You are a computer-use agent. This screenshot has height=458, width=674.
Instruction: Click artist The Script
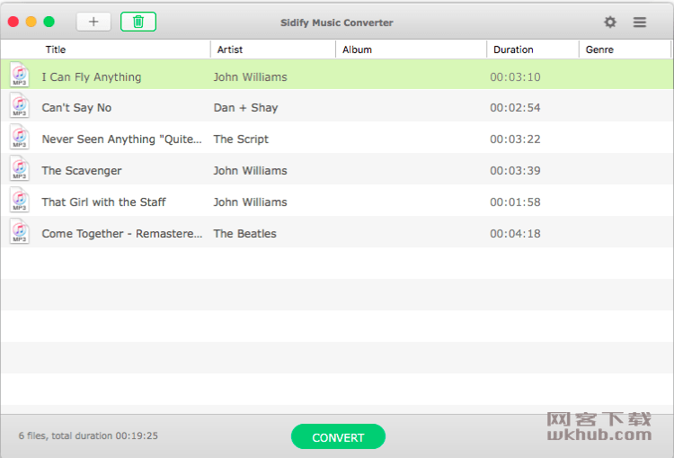coord(241,139)
